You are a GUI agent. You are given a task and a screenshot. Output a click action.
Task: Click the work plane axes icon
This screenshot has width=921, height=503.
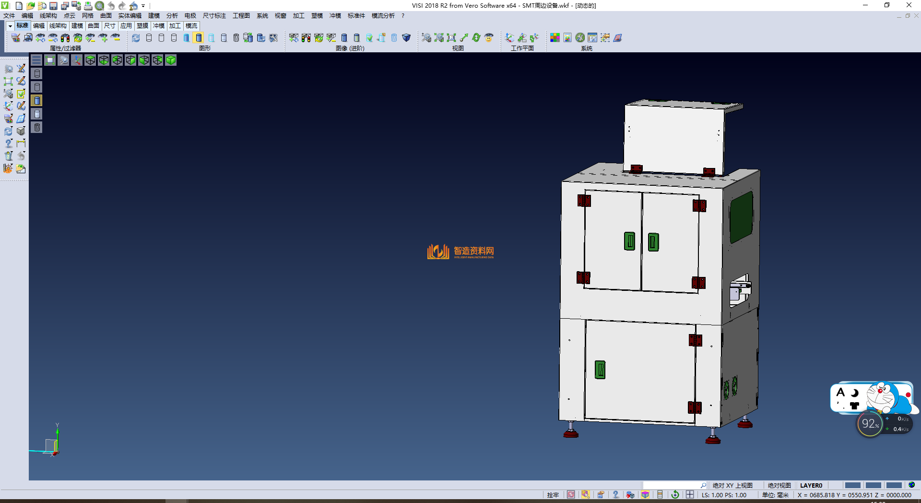click(x=509, y=38)
